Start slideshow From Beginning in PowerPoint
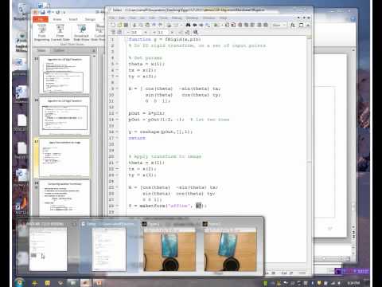 (42, 33)
